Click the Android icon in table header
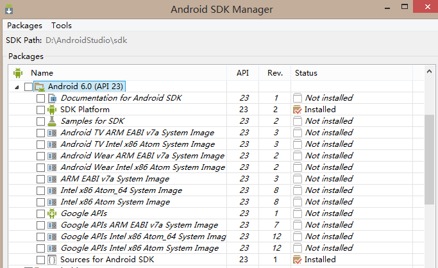 click(x=18, y=73)
